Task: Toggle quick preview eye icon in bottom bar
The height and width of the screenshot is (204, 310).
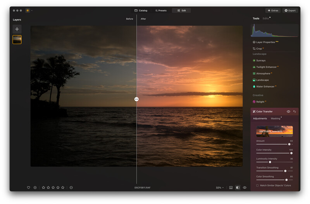Action: point(245,188)
